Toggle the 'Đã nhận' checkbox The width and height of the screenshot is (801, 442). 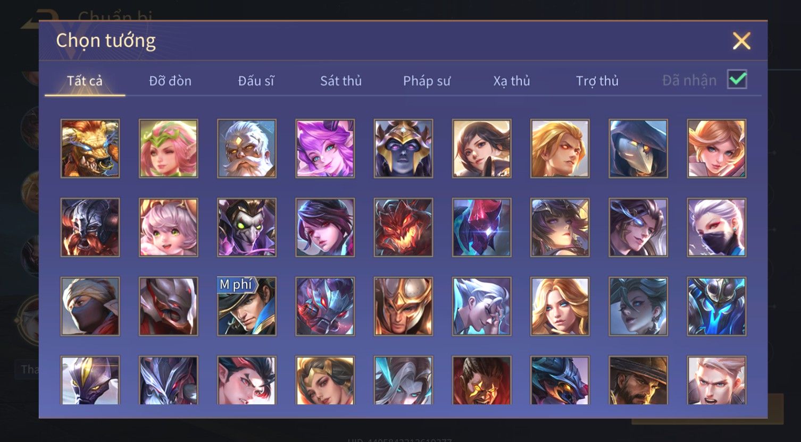click(737, 80)
